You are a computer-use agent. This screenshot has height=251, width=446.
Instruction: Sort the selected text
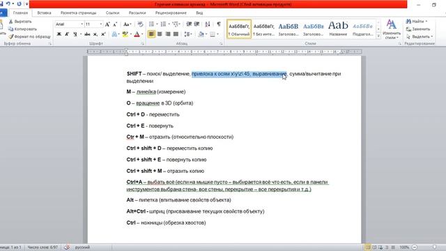pos(208,24)
